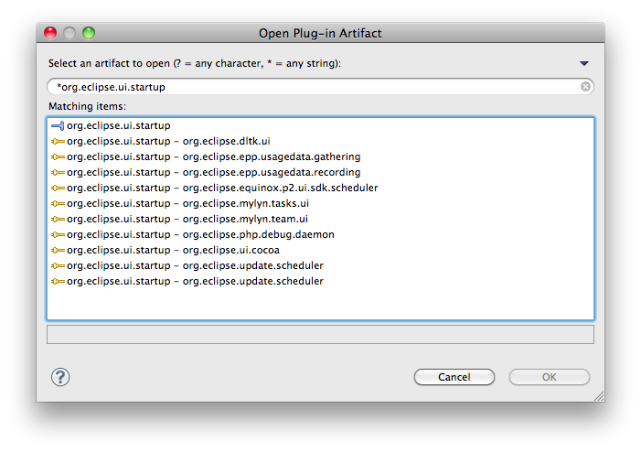Clear the search field with the X icon
Image resolution: width=641 pixels, height=452 pixels.
tap(585, 86)
